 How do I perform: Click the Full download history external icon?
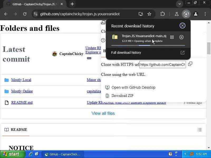click(x=182, y=52)
